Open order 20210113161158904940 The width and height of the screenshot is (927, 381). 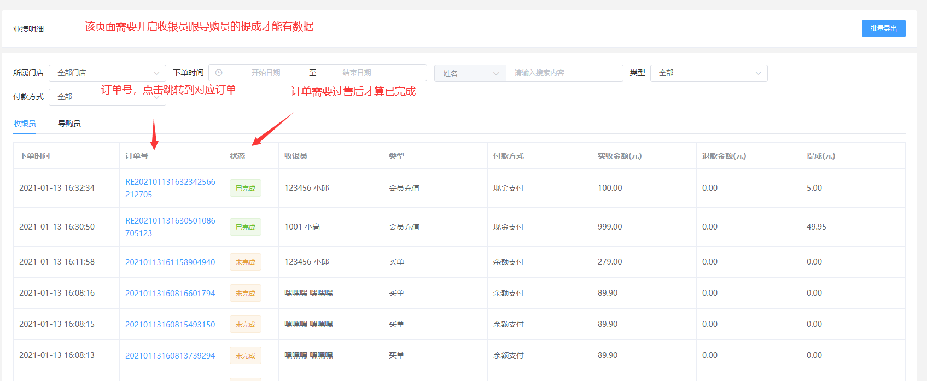point(170,262)
